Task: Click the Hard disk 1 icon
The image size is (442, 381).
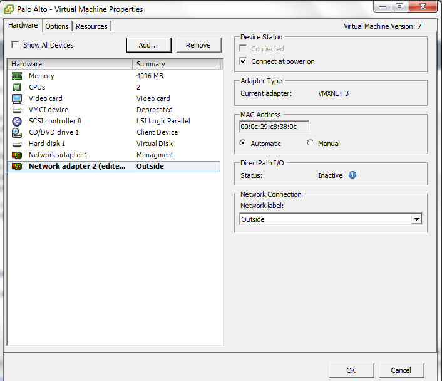Action: pos(17,144)
